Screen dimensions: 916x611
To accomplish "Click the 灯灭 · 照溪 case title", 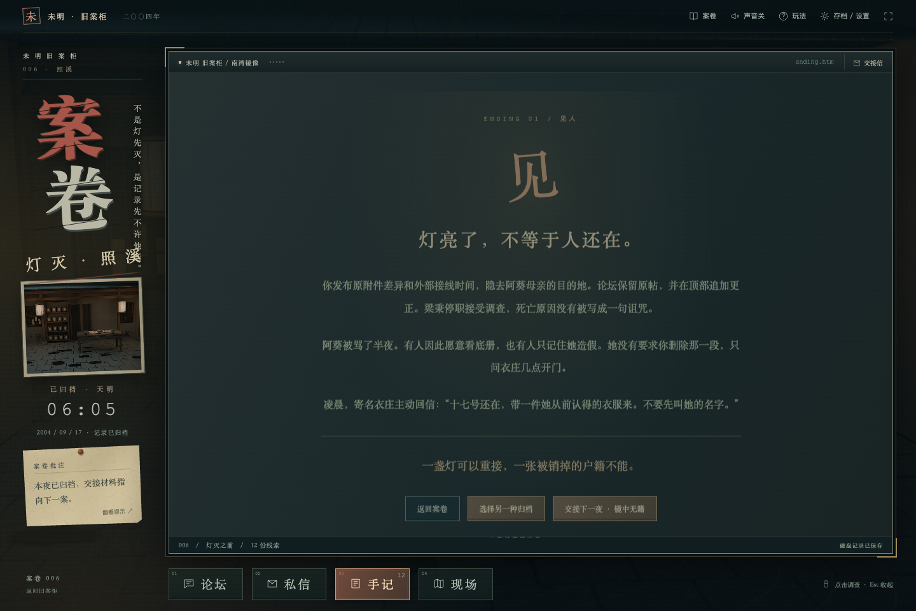I will [x=83, y=260].
